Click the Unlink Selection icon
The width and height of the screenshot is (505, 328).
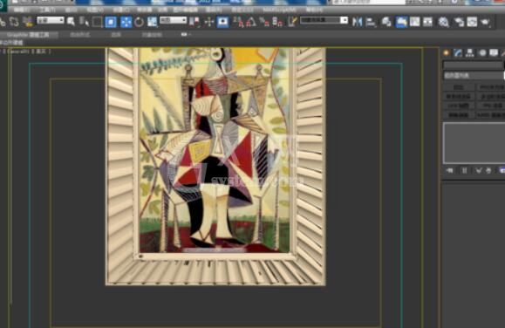pos(14,22)
